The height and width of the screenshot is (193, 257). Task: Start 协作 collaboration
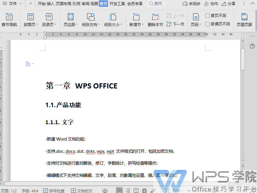click(211, 4)
